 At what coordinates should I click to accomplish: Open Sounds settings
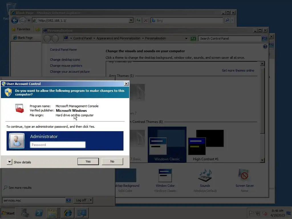tap(205, 180)
